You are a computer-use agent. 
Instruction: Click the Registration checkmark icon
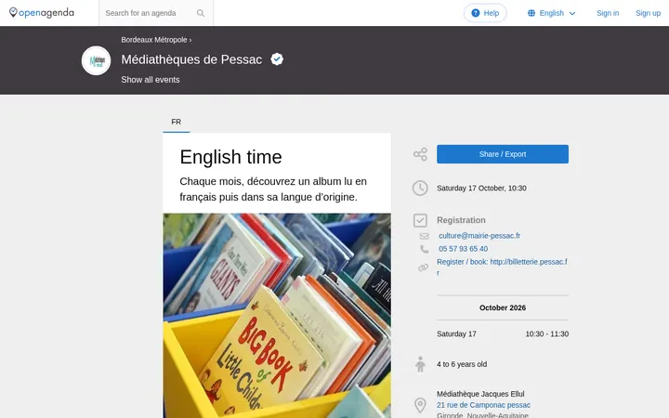(x=420, y=220)
